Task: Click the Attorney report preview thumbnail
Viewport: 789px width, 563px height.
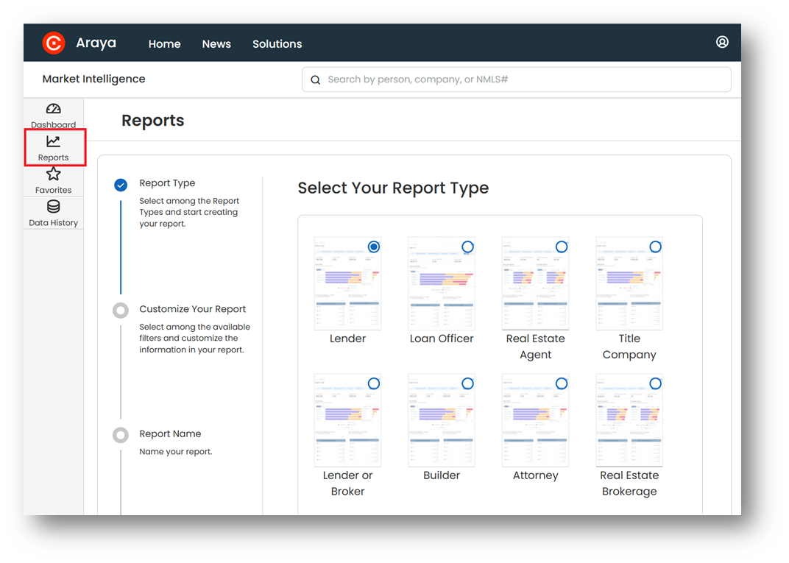Action: (535, 421)
